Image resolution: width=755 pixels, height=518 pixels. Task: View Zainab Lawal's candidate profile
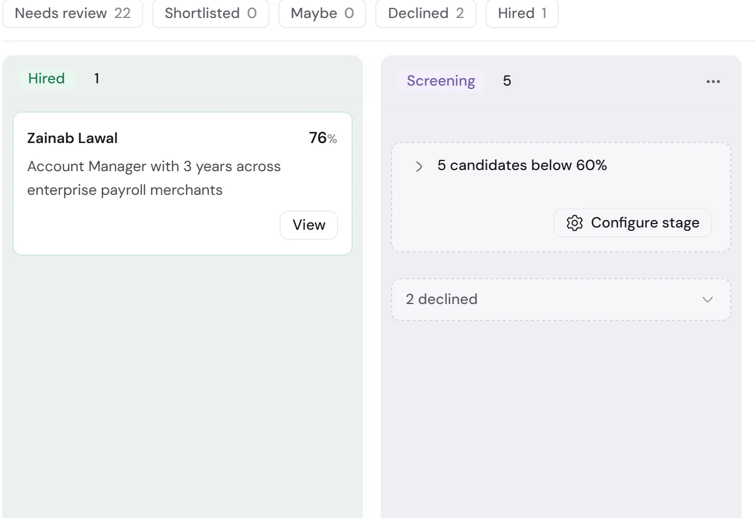click(x=309, y=225)
